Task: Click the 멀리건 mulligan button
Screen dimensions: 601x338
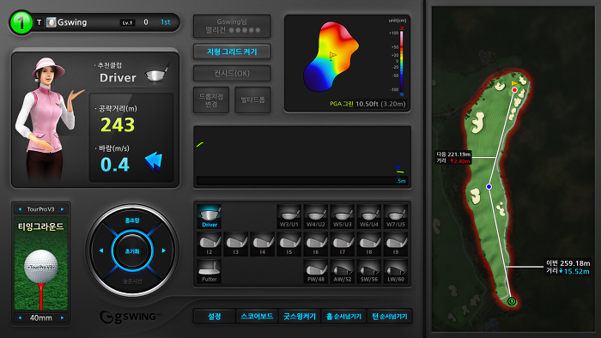Action: (232, 26)
